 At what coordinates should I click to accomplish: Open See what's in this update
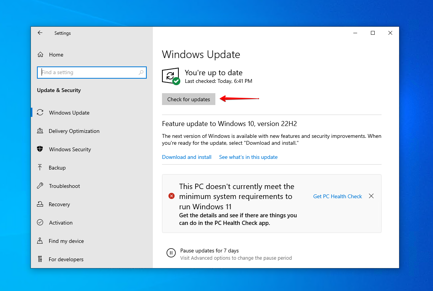[248, 157]
